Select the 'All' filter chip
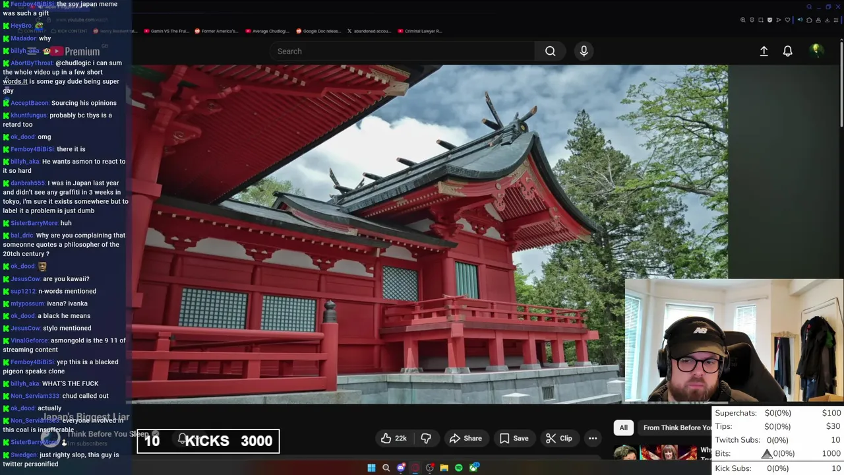Image resolution: width=844 pixels, height=475 pixels. coord(623,427)
